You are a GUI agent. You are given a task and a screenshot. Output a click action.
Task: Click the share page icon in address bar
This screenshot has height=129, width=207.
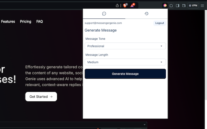click(117, 5)
